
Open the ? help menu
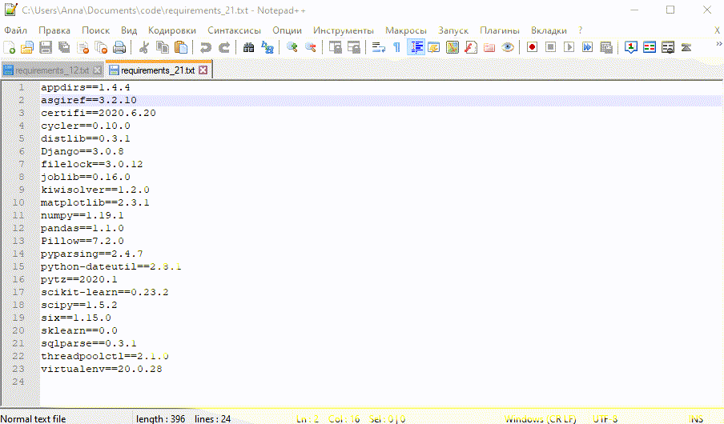[x=581, y=30]
